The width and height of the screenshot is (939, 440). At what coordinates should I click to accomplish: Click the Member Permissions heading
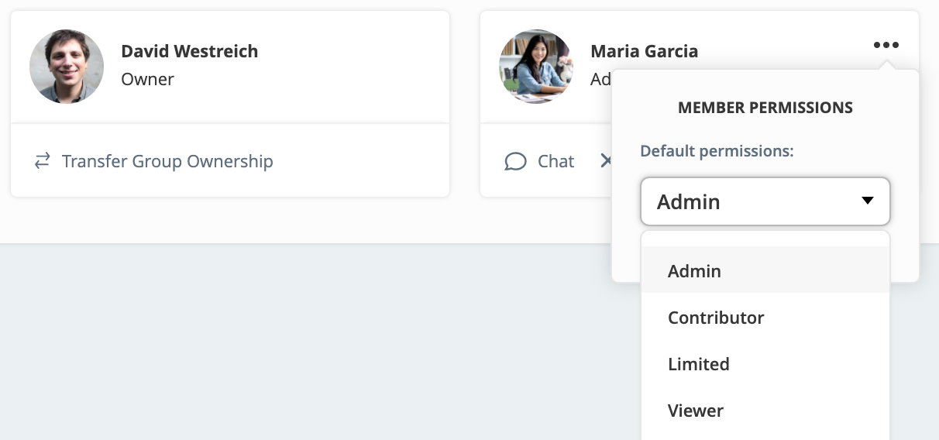pyautogui.click(x=765, y=108)
